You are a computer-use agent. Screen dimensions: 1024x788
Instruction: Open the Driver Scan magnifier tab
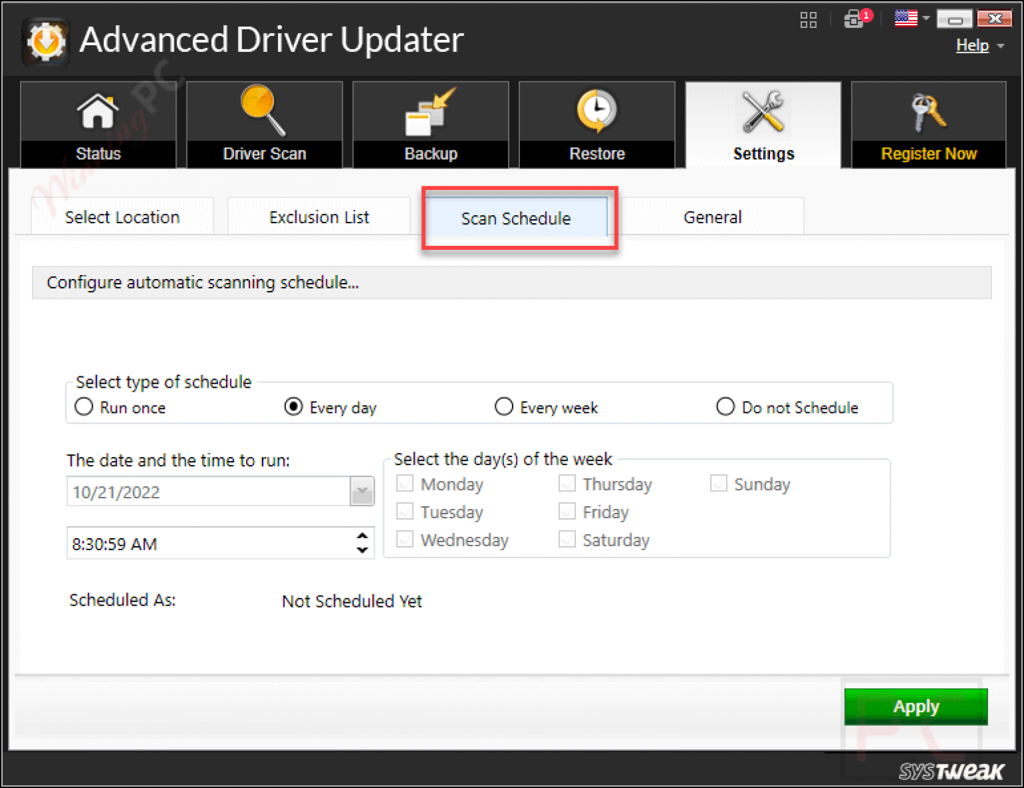tap(265, 125)
